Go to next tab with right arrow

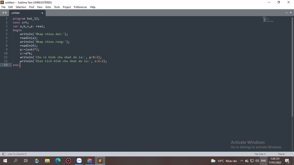click(x=6, y=13)
